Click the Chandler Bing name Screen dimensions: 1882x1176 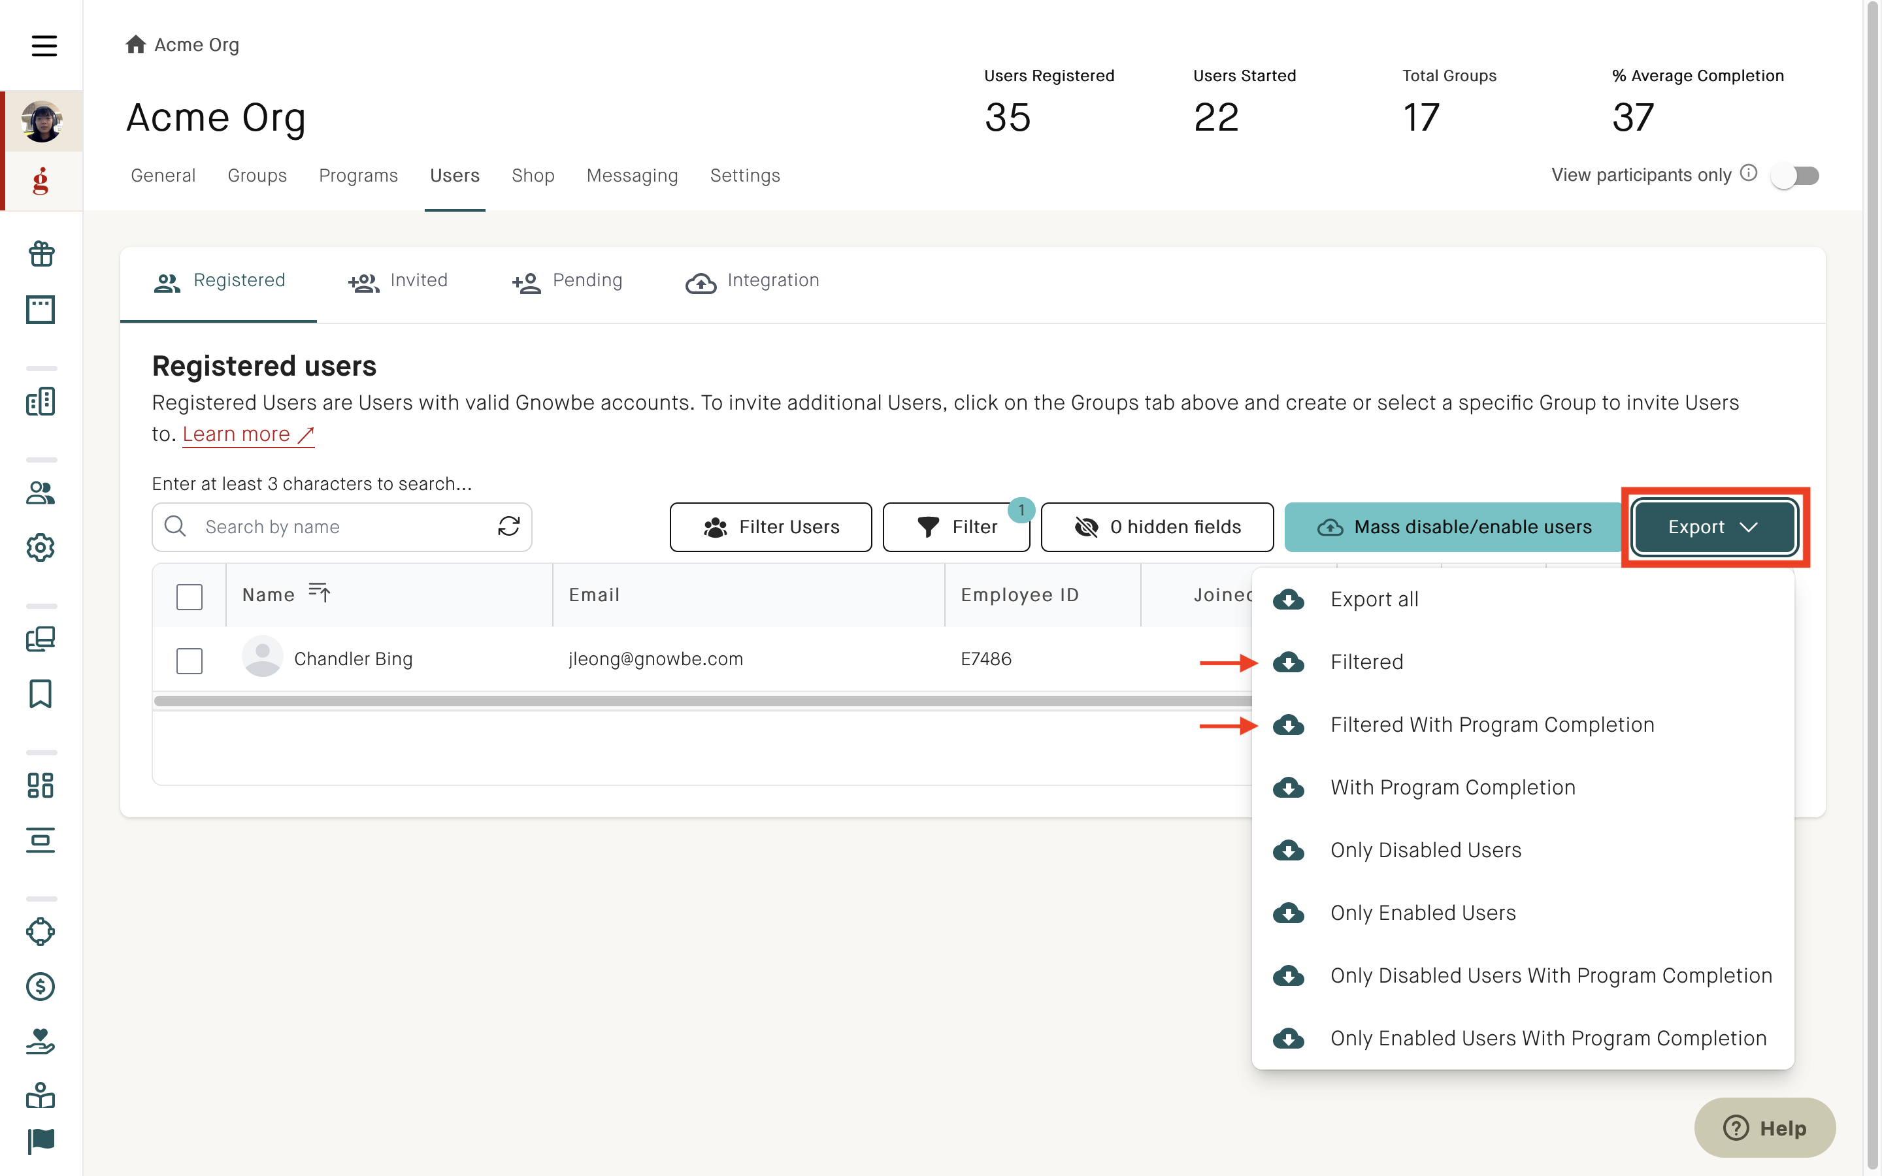point(353,659)
